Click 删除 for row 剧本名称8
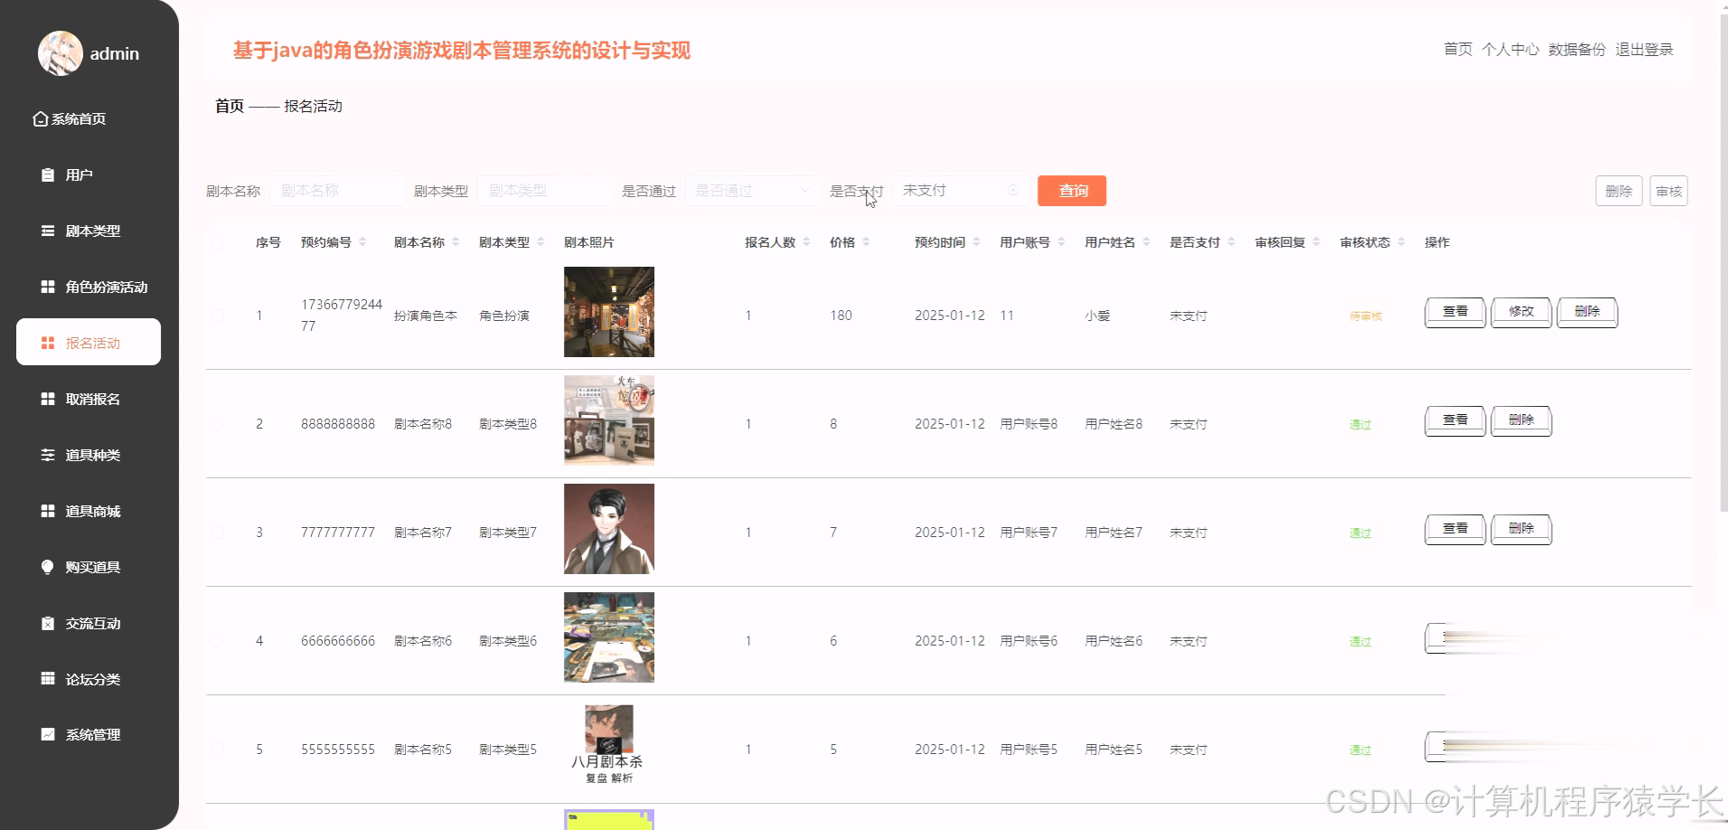Image resolution: width=1728 pixels, height=830 pixels. coord(1521,420)
